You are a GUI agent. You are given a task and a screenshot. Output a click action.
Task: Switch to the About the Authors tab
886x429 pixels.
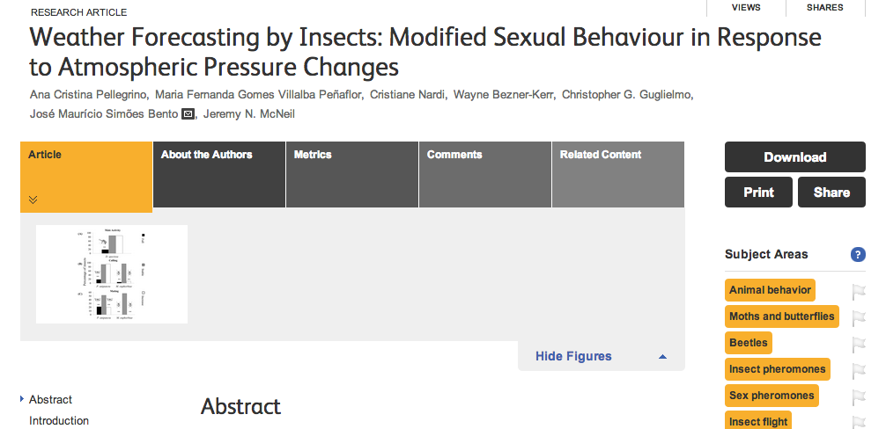point(218,174)
